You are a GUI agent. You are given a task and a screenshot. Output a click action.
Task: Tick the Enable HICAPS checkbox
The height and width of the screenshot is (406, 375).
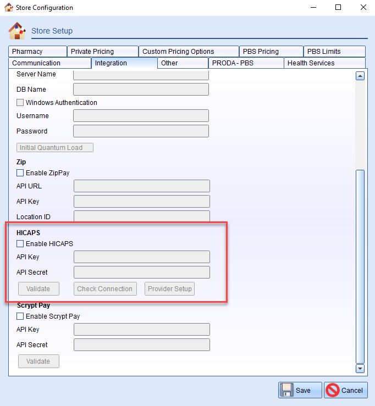pyautogui.click(x=20, y=243)
